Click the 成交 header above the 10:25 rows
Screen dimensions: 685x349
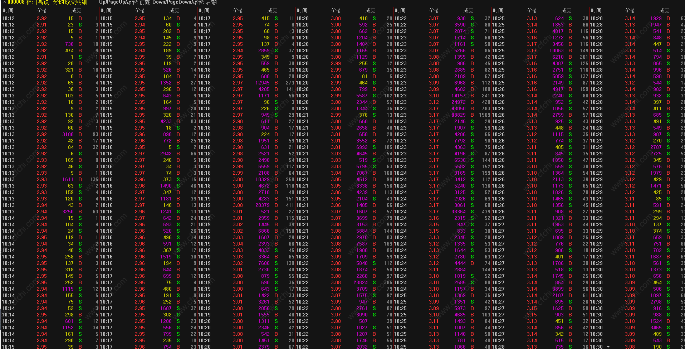566,11
